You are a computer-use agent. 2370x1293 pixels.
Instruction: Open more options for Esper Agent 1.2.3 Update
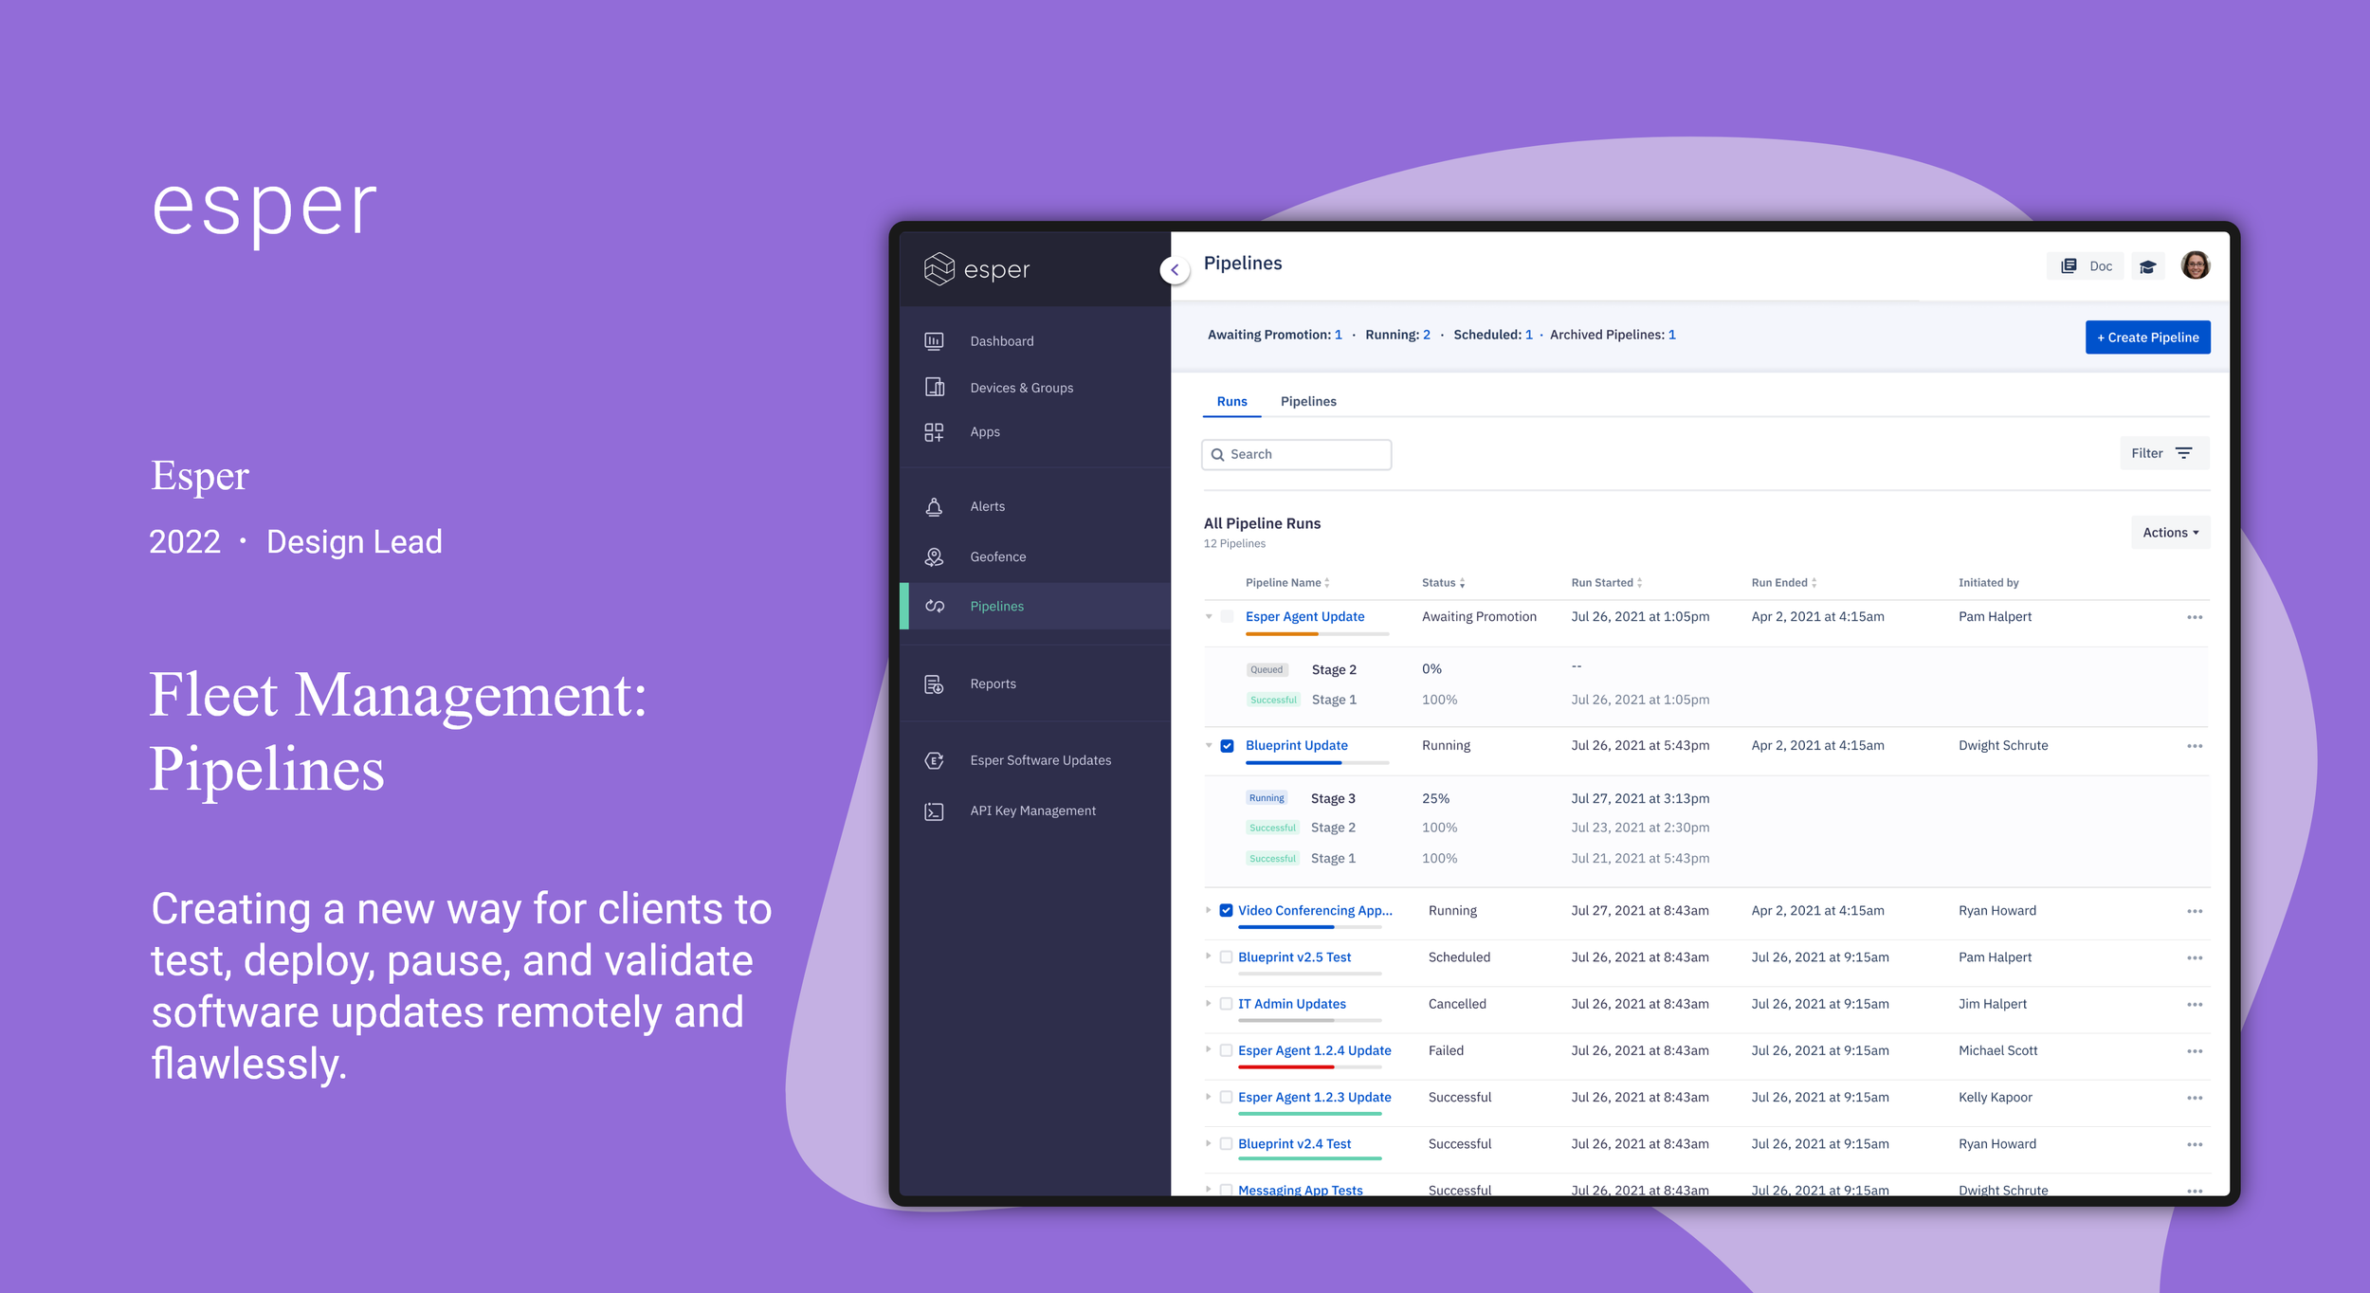pos(2194,1098)
